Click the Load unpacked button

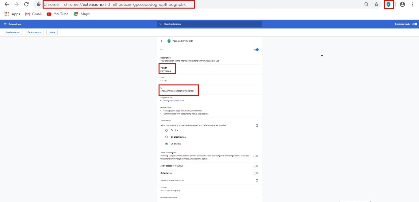[x=13, y=32]
